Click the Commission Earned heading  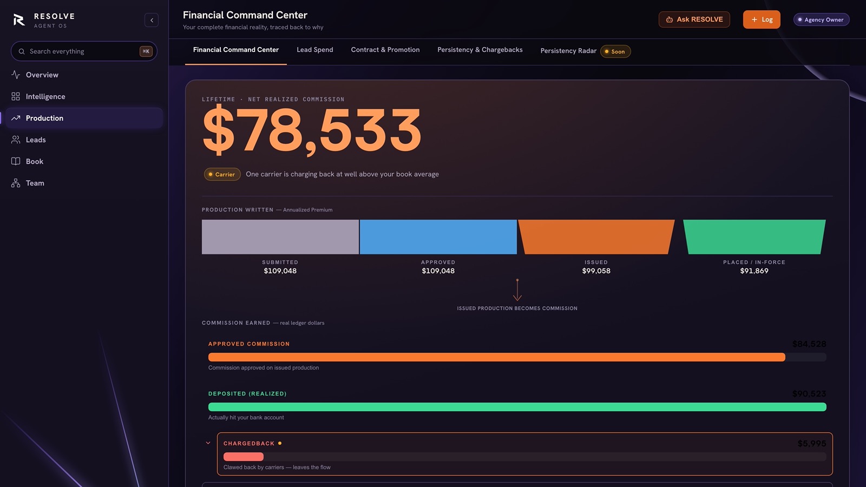(236, 323)
